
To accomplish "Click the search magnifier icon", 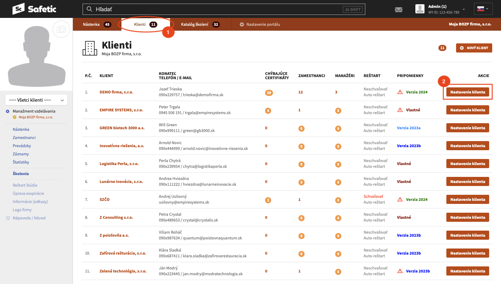I will click(x=89, y=9).
